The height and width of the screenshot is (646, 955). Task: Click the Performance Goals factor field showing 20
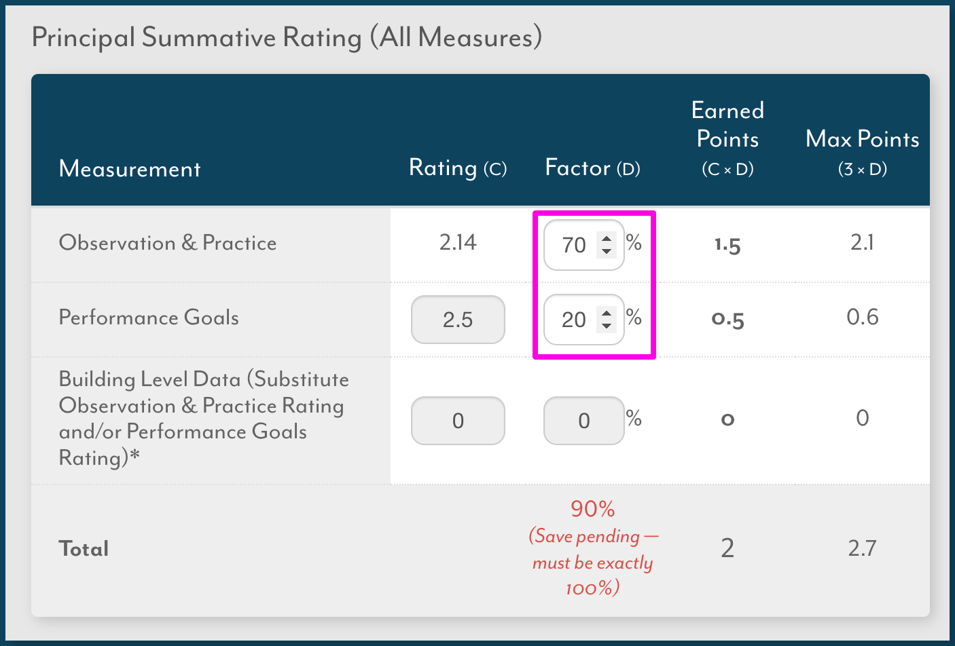click(x=584, y=320)
